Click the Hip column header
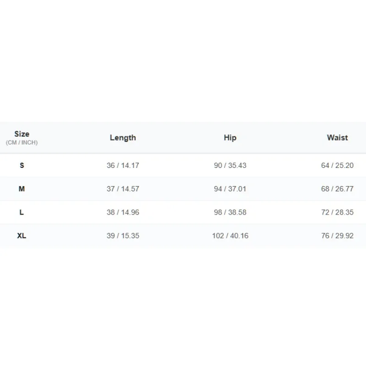 click(230, 138)
